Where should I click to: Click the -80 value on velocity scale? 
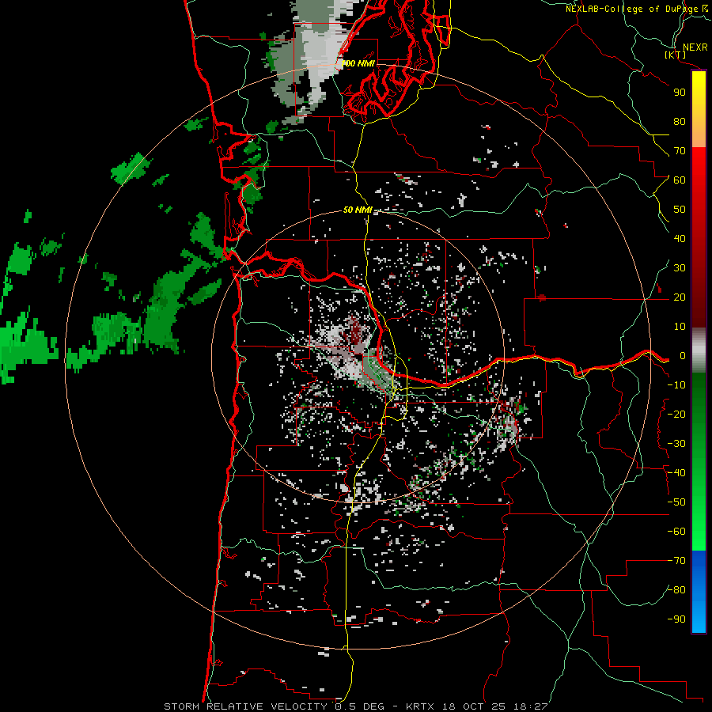(x=676, y=590)
